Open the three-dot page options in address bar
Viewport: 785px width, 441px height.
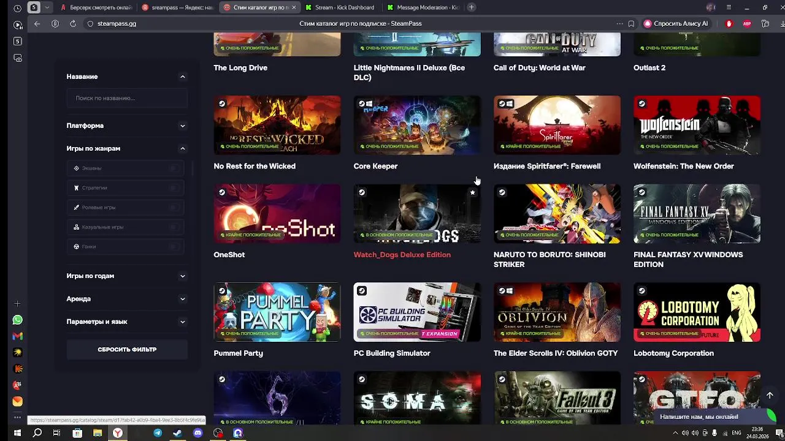click(x=619, y=23)
